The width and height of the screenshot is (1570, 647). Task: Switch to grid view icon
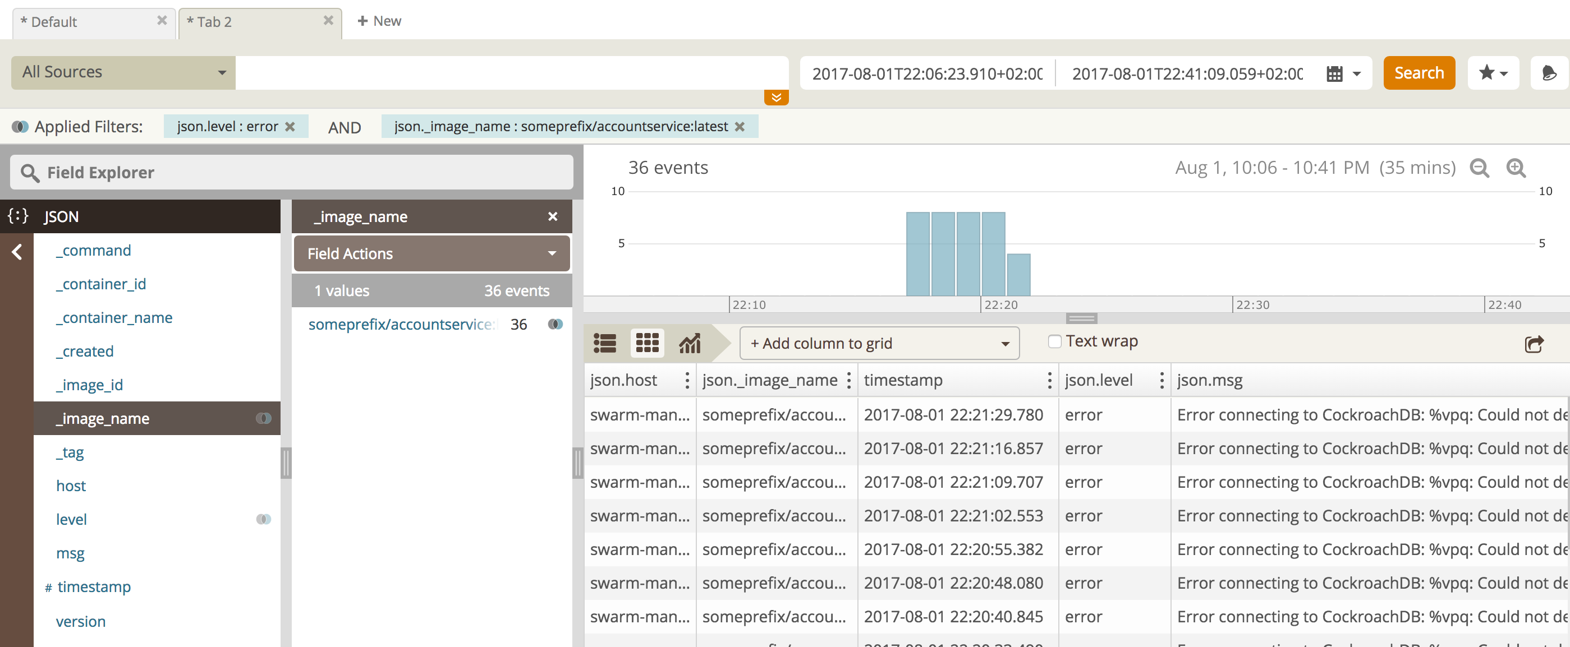pyautogui.click(x=648, y=343)
